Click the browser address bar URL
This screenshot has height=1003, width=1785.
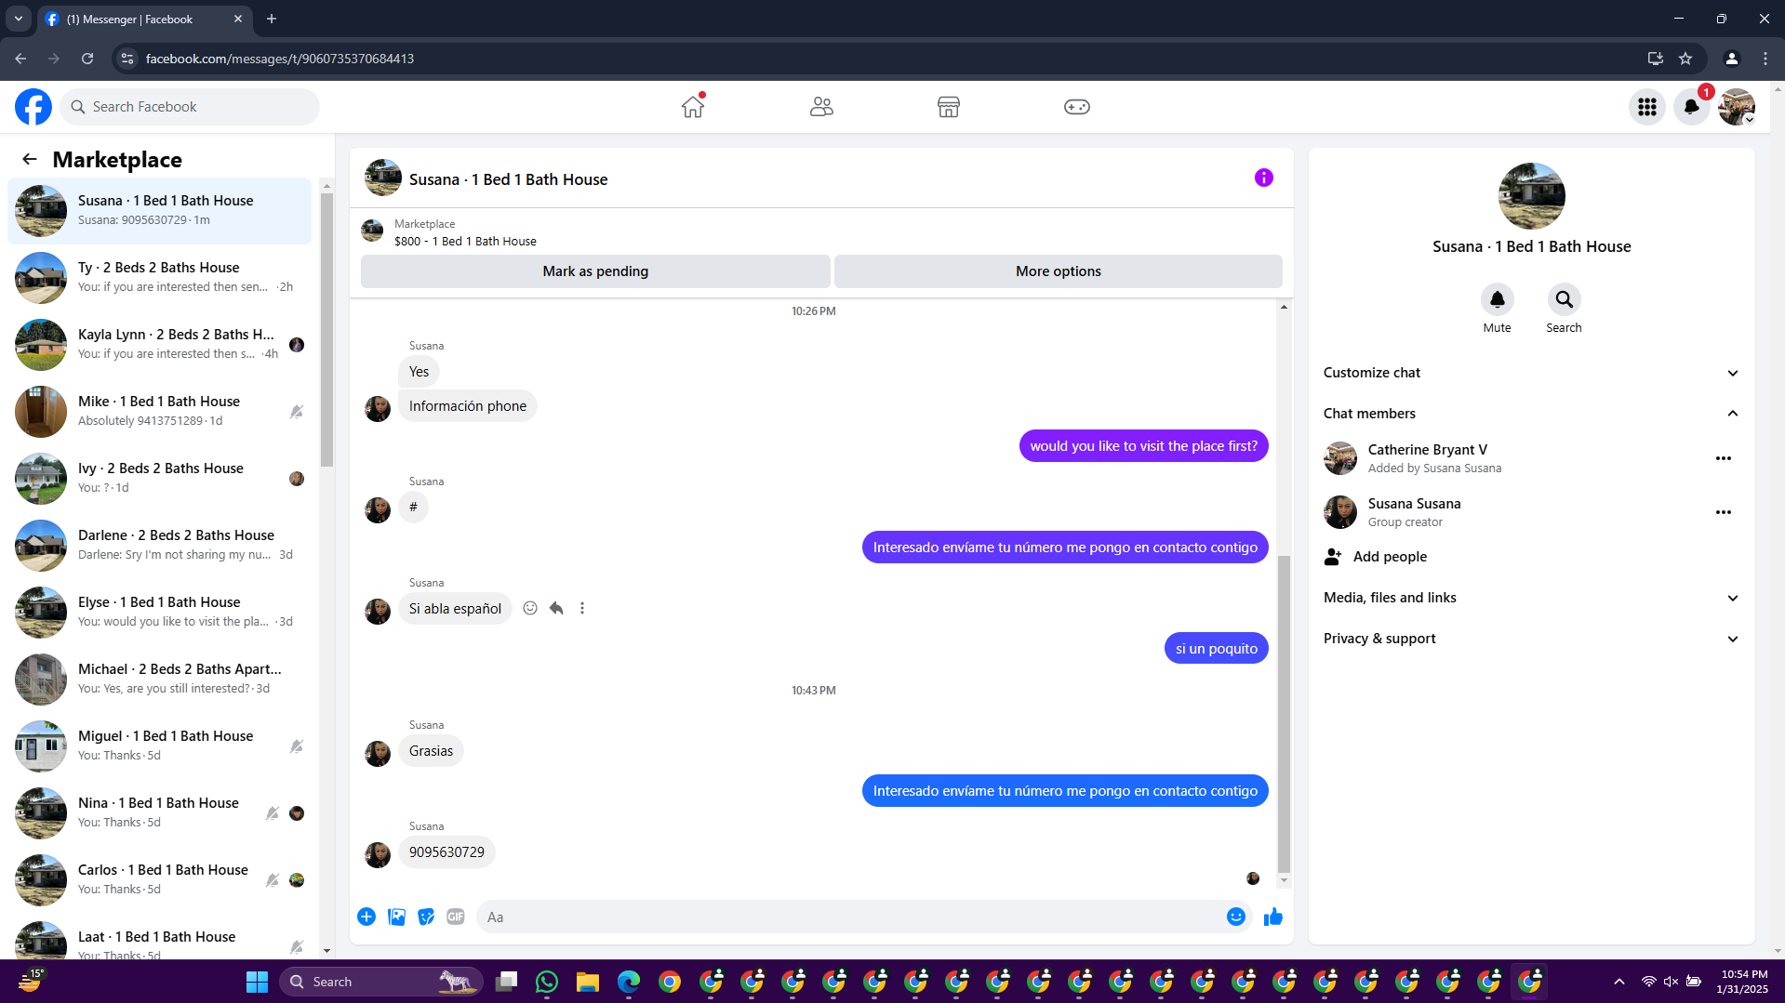coord(280,59)
